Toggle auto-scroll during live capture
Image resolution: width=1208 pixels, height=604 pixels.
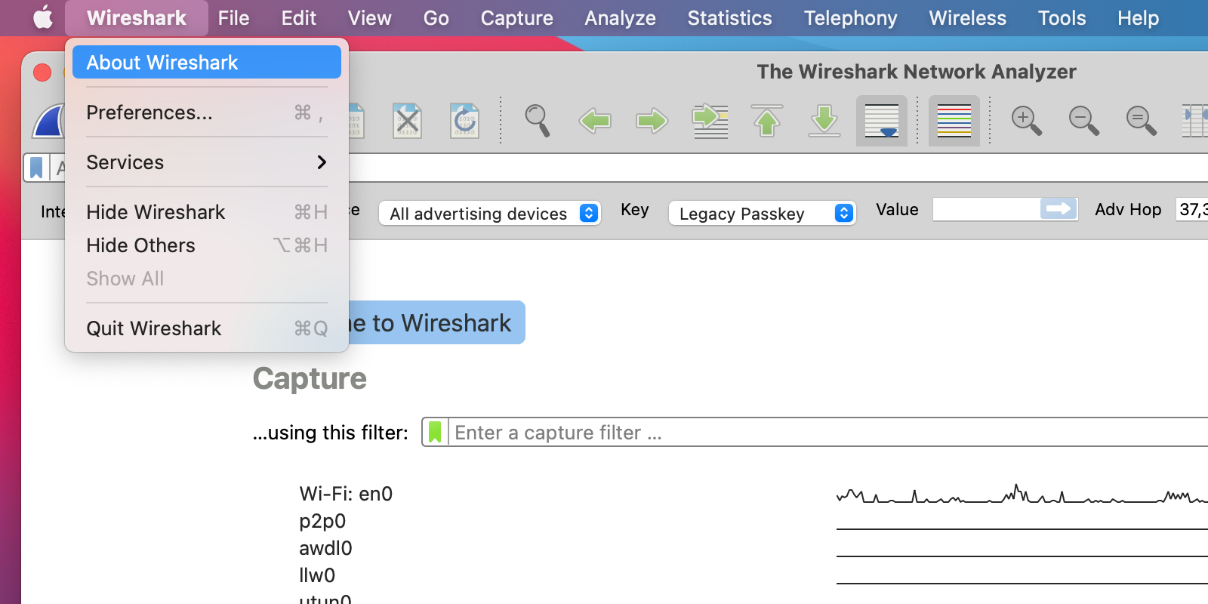[x=882, y=121]
